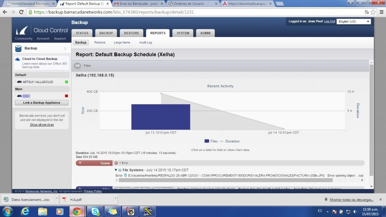Open the SYSTEM tab

183,33
